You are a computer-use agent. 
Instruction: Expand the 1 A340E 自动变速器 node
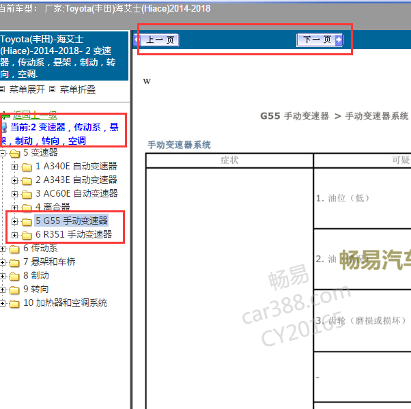(x=15, y=167)
